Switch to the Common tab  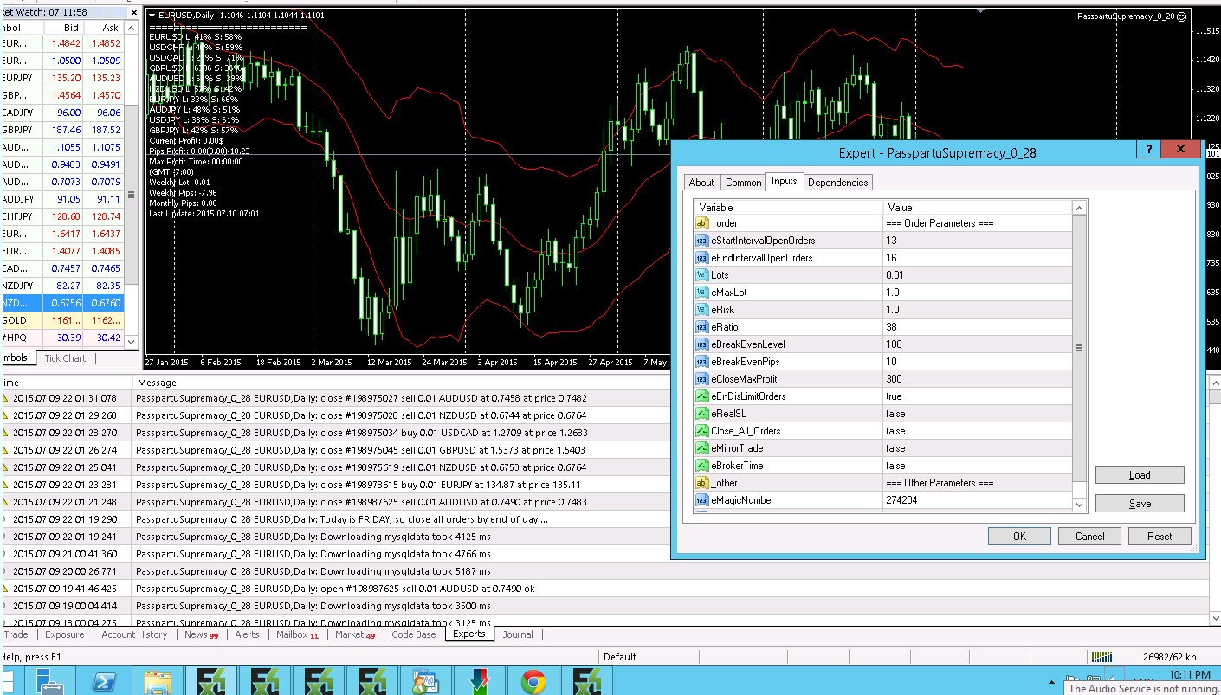point(743,183)
